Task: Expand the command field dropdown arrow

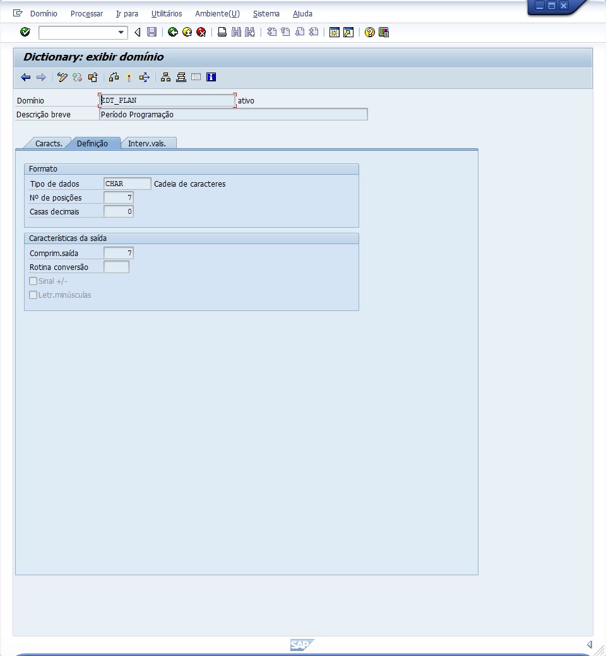Action: pyautogui.click(x=121, y=32)
